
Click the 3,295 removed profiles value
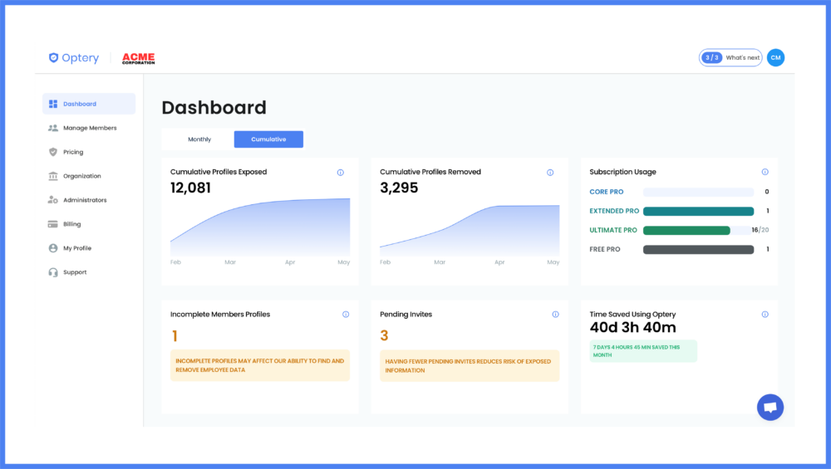click(x=399, y=188)
